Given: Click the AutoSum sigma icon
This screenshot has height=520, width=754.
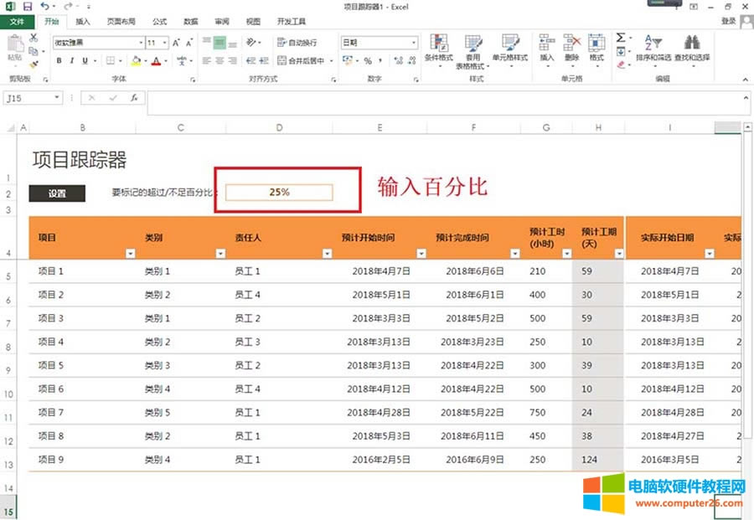Looking at the screenshot, I should 620,37.
